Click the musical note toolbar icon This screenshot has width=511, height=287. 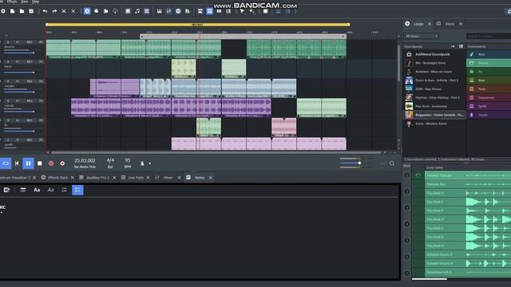(x=137, y=11)
